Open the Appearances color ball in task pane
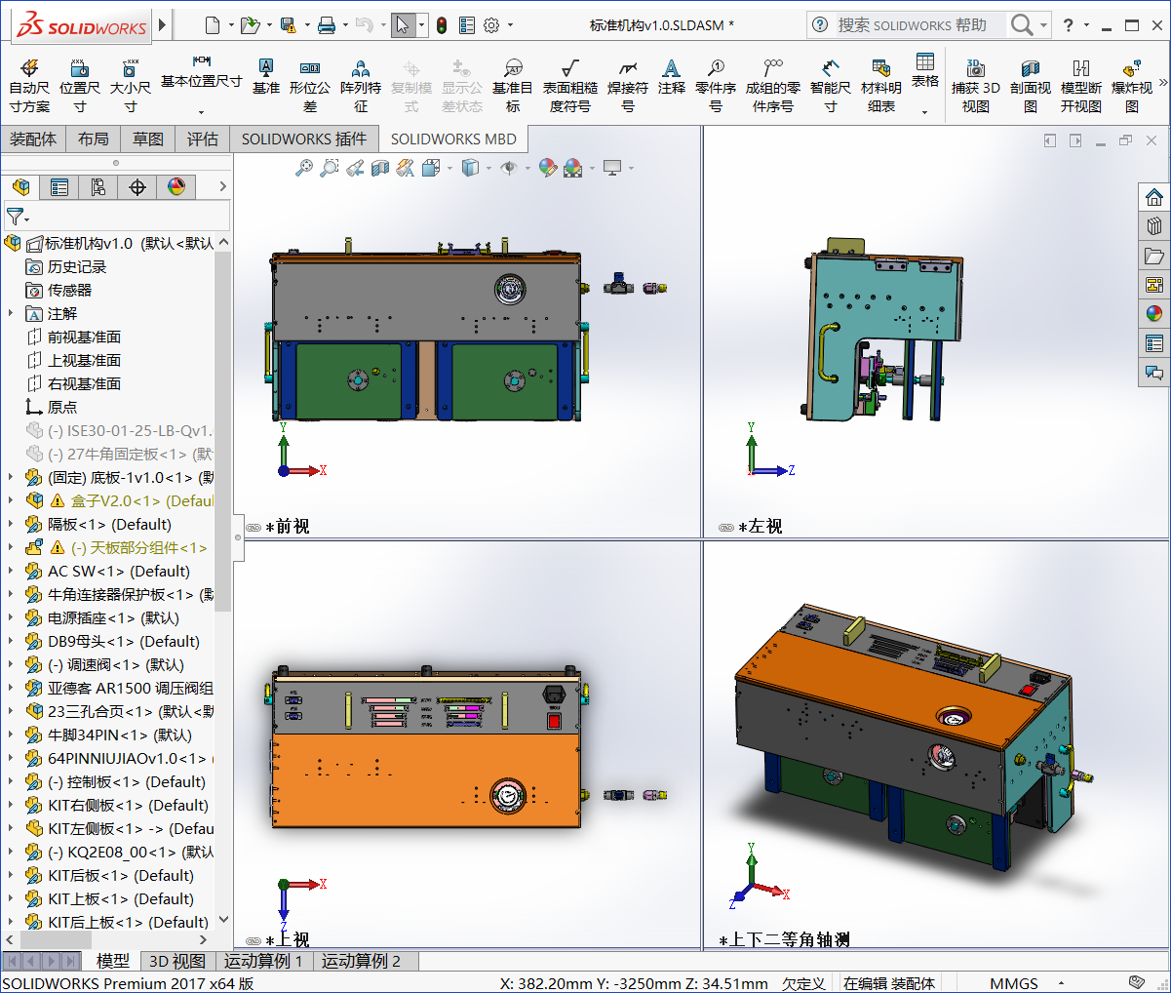 [1154, 314]
